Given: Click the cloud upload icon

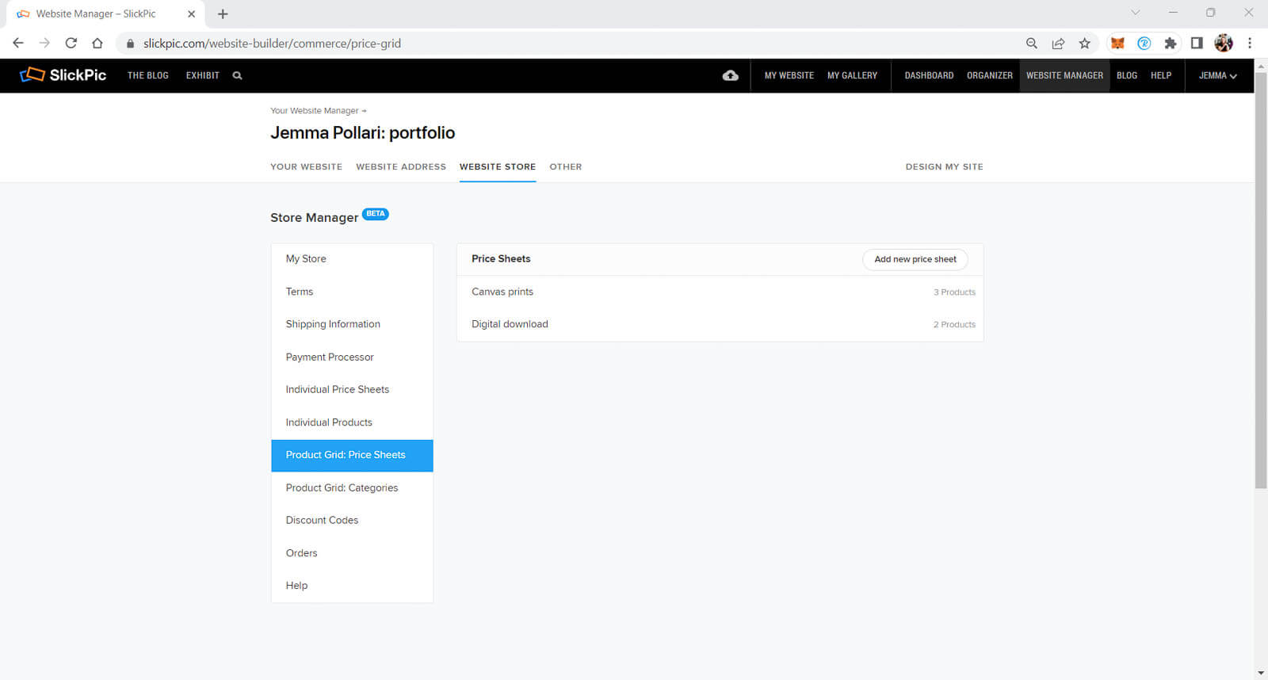Looking at the screenshot, I should [x=730, y=75].
